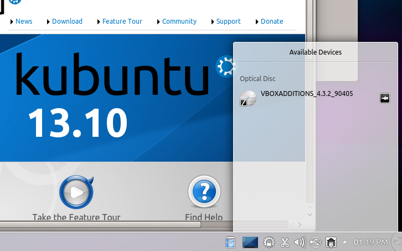Open the Feature Tour link
The image size is (402, 251).
click(122, 22)
